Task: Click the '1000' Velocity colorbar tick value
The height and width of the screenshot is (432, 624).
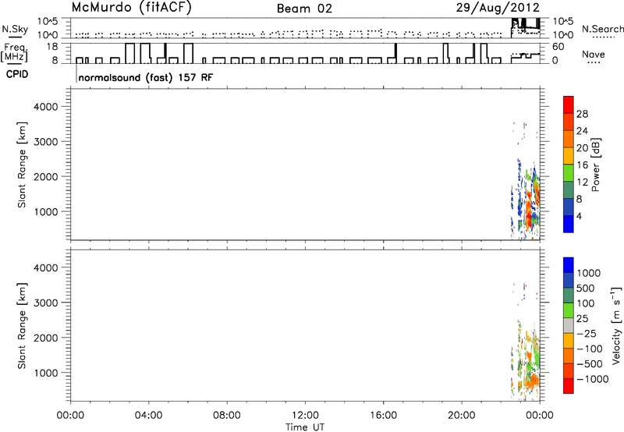Action: (x=589, y=273)
